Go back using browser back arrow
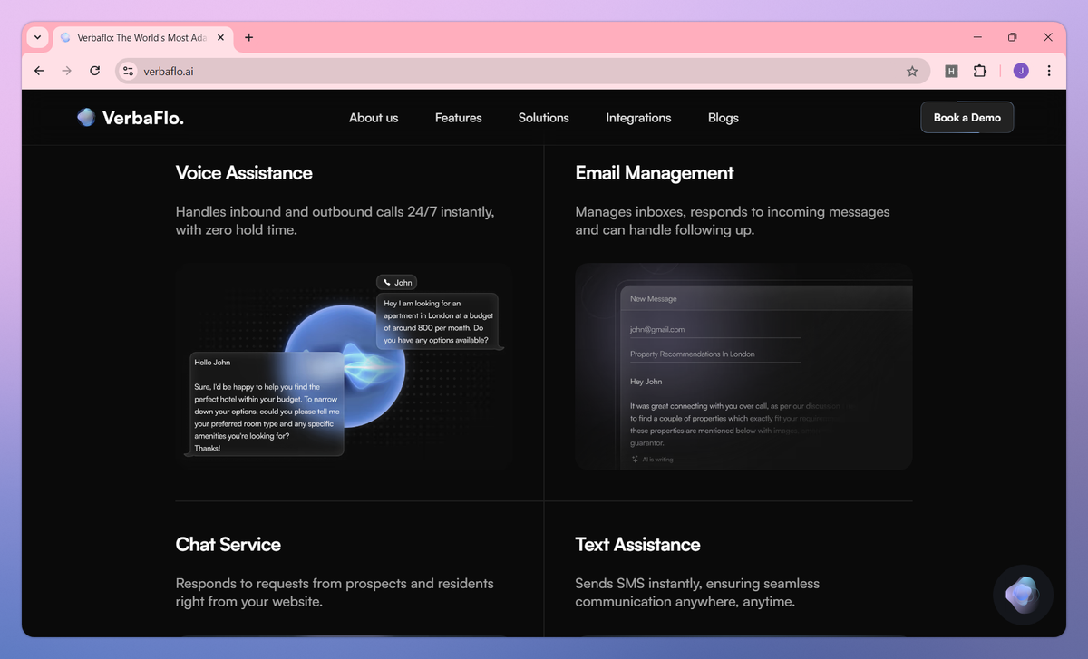1088x659 pixels. 39,71
